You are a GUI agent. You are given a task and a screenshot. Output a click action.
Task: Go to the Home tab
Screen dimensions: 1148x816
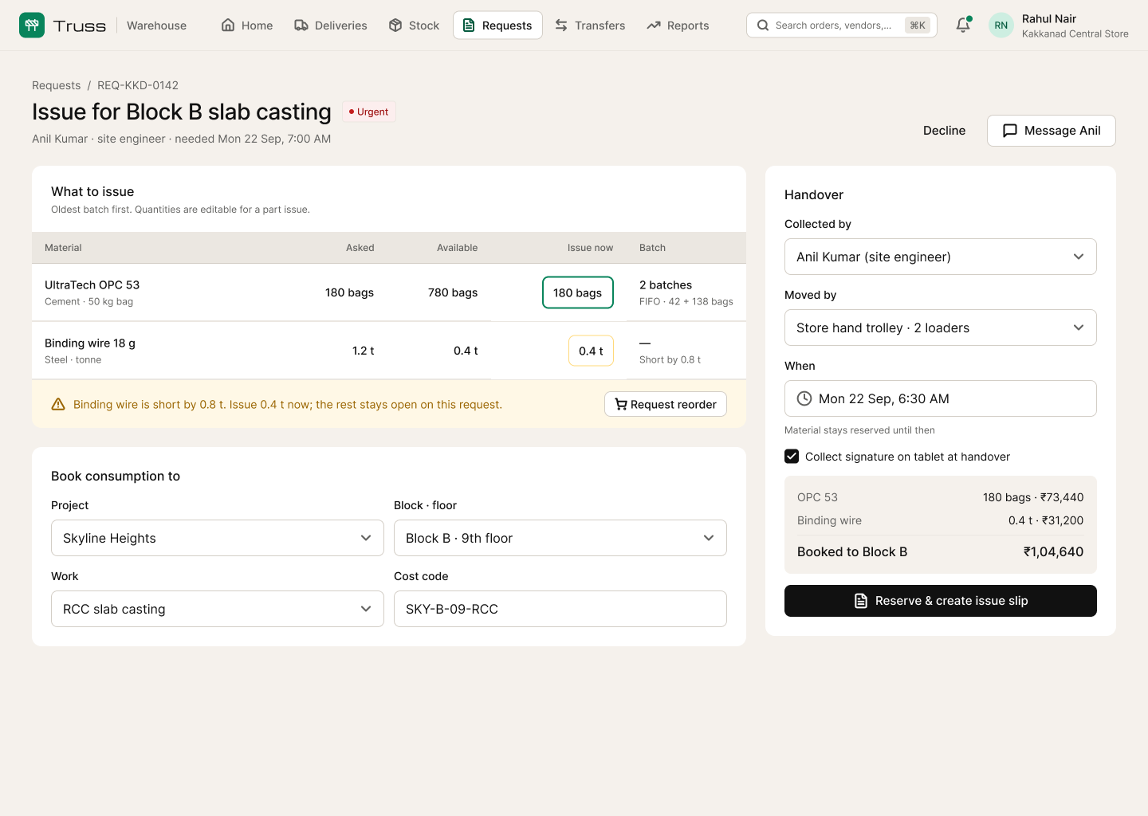pyautogui.click(x=247, y=25)
